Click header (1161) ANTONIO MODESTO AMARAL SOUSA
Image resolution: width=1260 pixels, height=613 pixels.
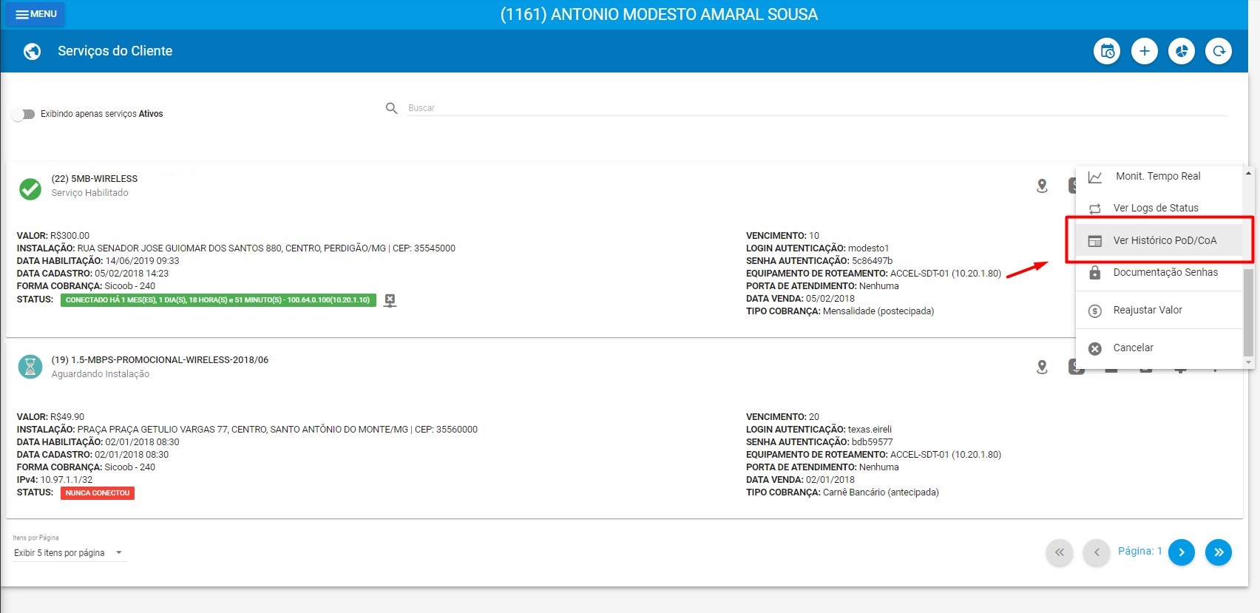click(x=659, y=15)
